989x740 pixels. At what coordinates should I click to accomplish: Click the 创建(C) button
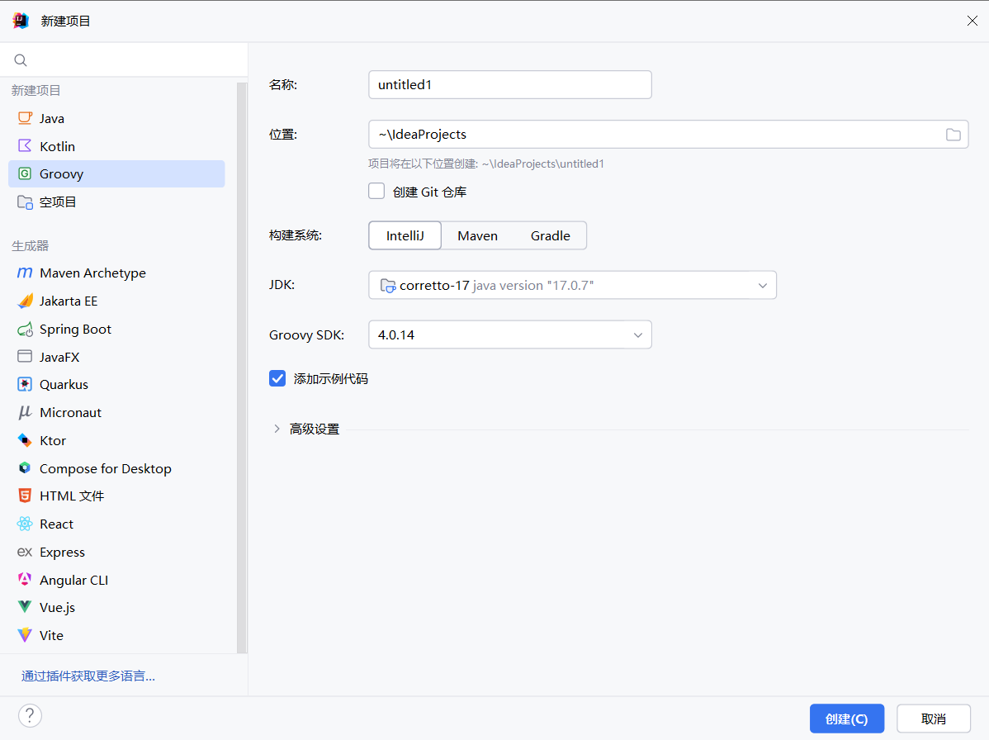coord(846,719)
